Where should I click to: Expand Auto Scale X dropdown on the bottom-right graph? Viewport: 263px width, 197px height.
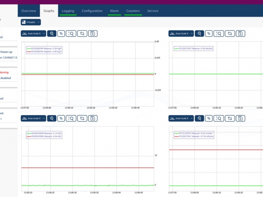click(x=181, y=119)
